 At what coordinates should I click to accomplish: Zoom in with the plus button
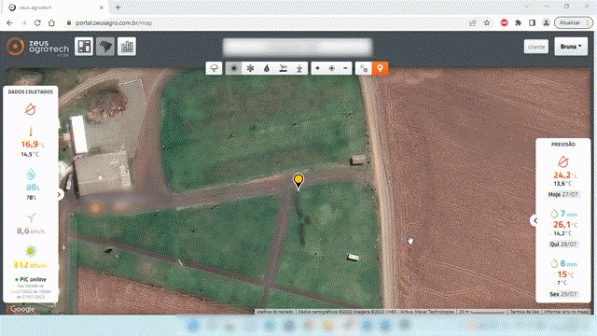pyautogui.click(x=317, y=68)
